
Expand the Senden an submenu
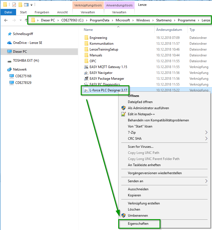click(x=206, y=181)
